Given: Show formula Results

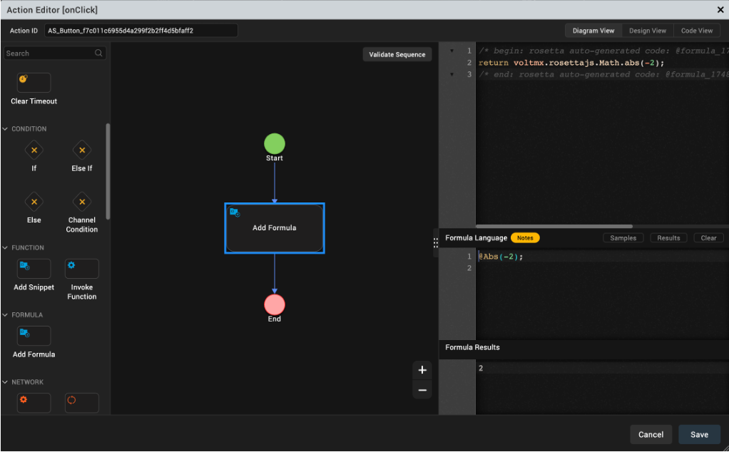Looking at the screenshot, I should (668, 238).
